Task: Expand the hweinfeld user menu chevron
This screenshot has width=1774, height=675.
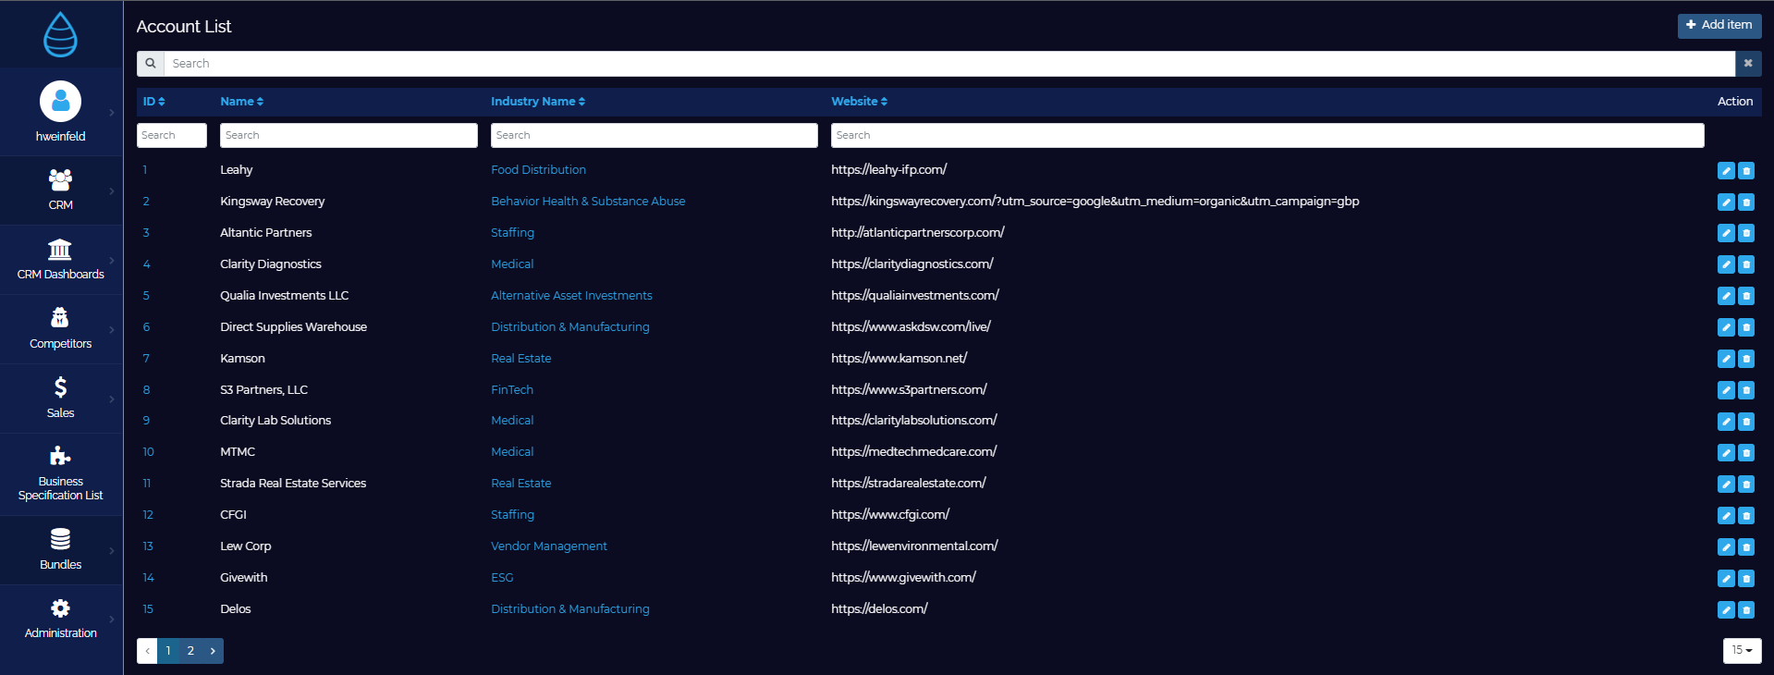Action: click(112, 113)
